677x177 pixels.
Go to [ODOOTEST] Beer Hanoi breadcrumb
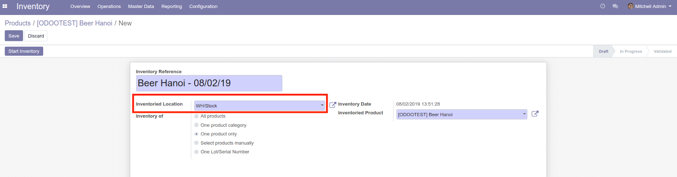(74, 23)
